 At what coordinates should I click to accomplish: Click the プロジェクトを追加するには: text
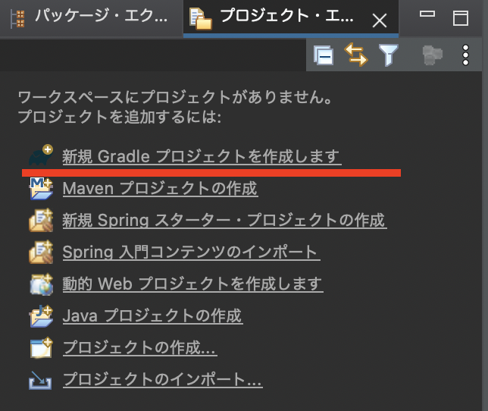click(x=120, y=117)
